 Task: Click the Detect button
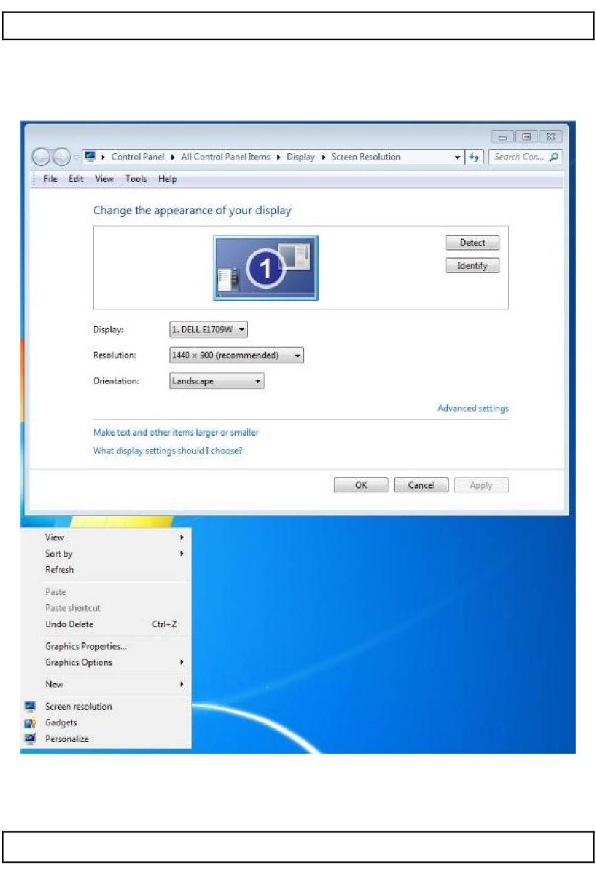tap(472, 243)
